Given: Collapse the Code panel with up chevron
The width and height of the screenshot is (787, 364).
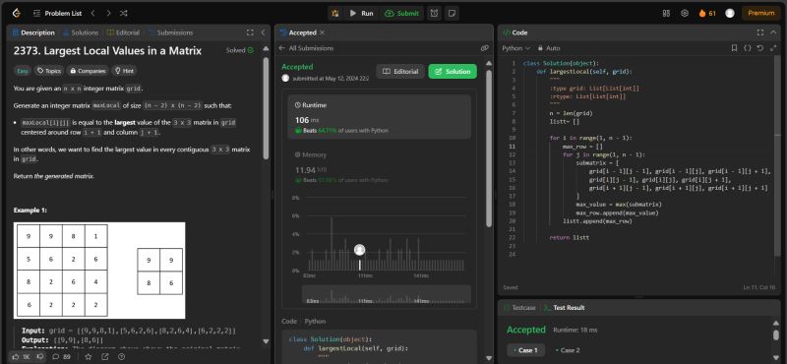Looking at the screenshot, I should pos(773,32).
